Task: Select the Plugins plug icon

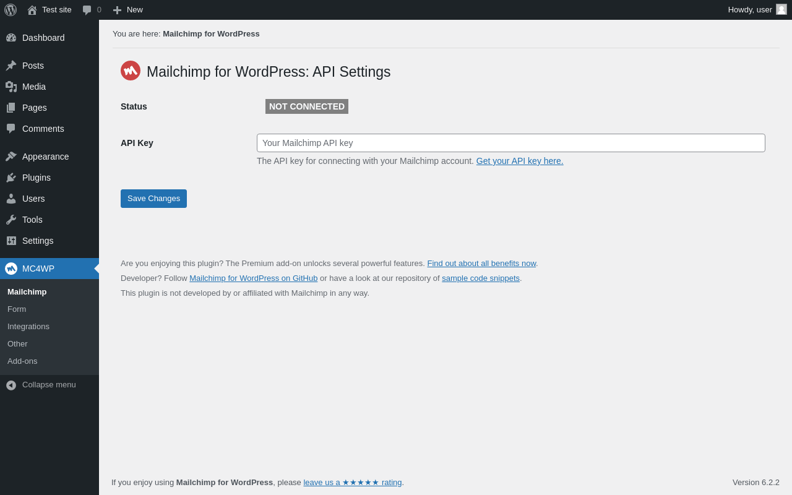Action: [x=11, y=178]
